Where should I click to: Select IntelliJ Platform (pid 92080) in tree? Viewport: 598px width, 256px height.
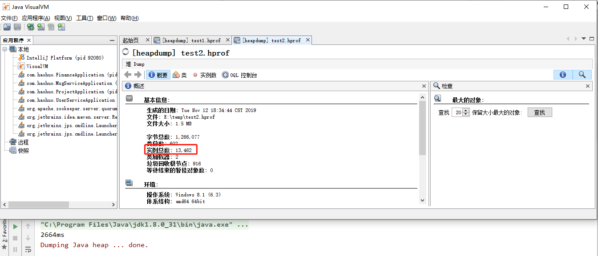coord(61,58)
